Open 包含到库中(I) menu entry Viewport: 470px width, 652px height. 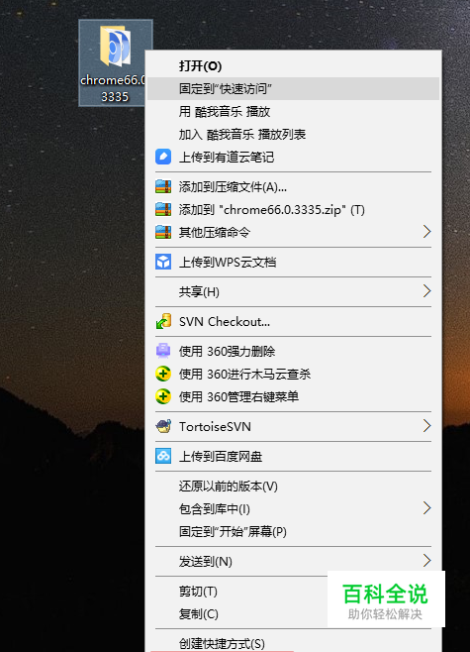tap(293, 508)
